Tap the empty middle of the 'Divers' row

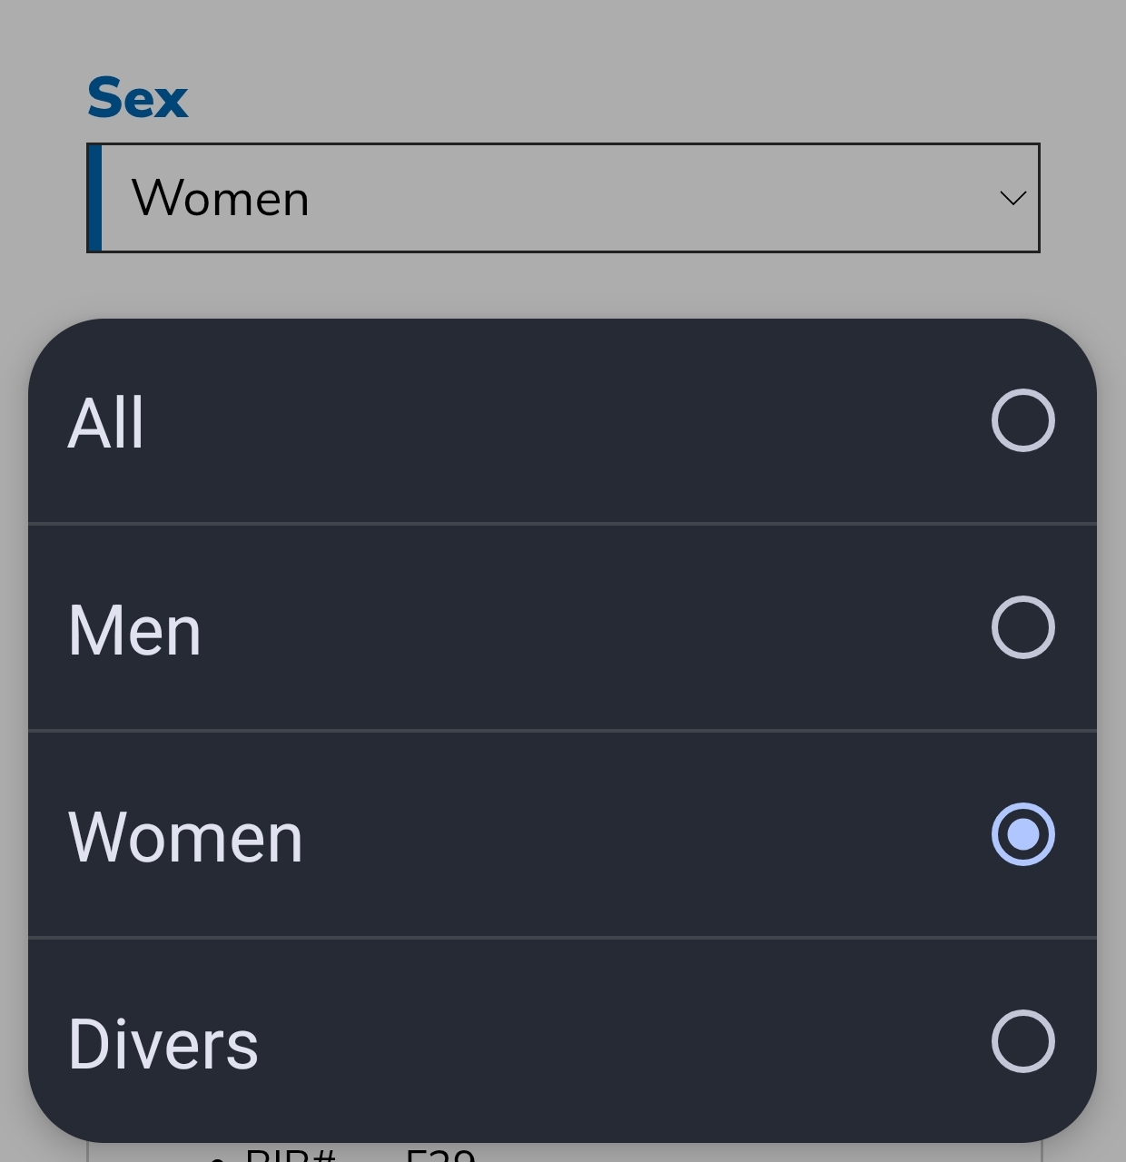(563, 1042)
